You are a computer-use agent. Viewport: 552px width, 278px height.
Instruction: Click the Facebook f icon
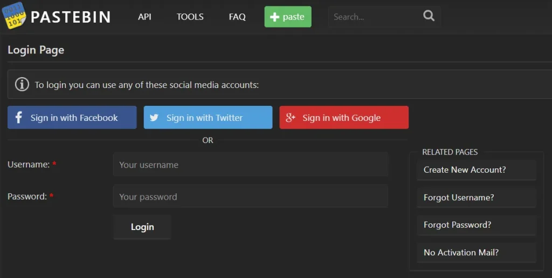tap(19, 117)
